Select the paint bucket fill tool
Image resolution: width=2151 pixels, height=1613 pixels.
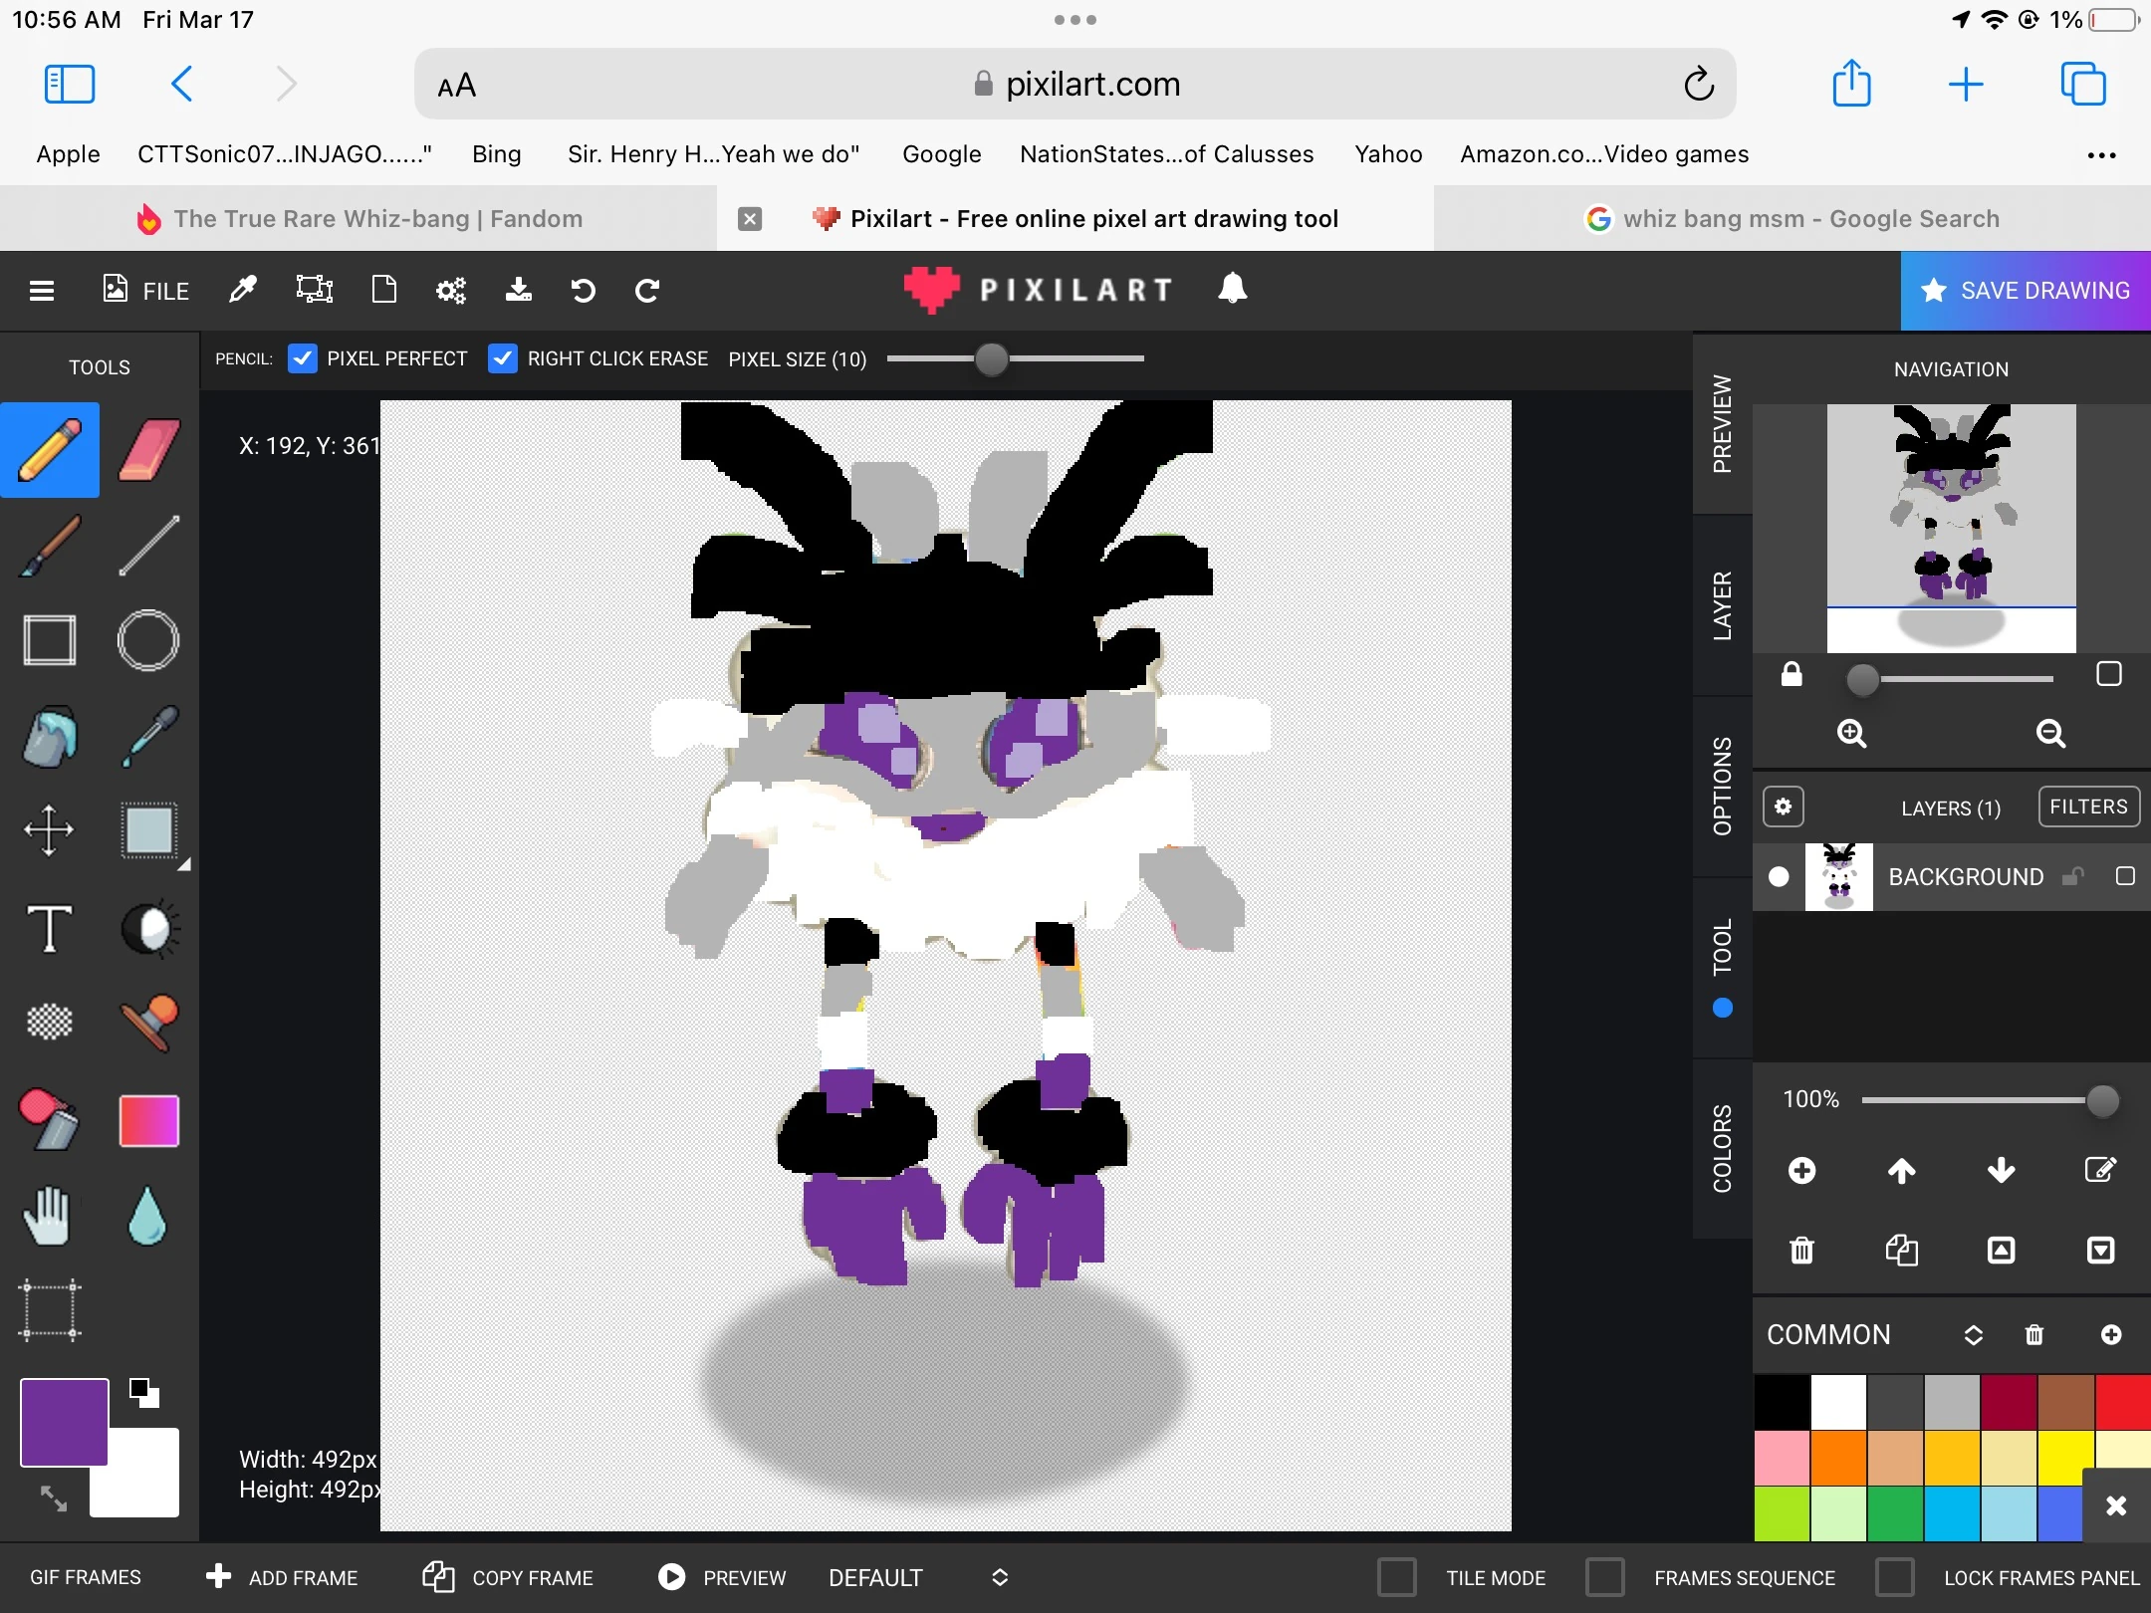50,737
